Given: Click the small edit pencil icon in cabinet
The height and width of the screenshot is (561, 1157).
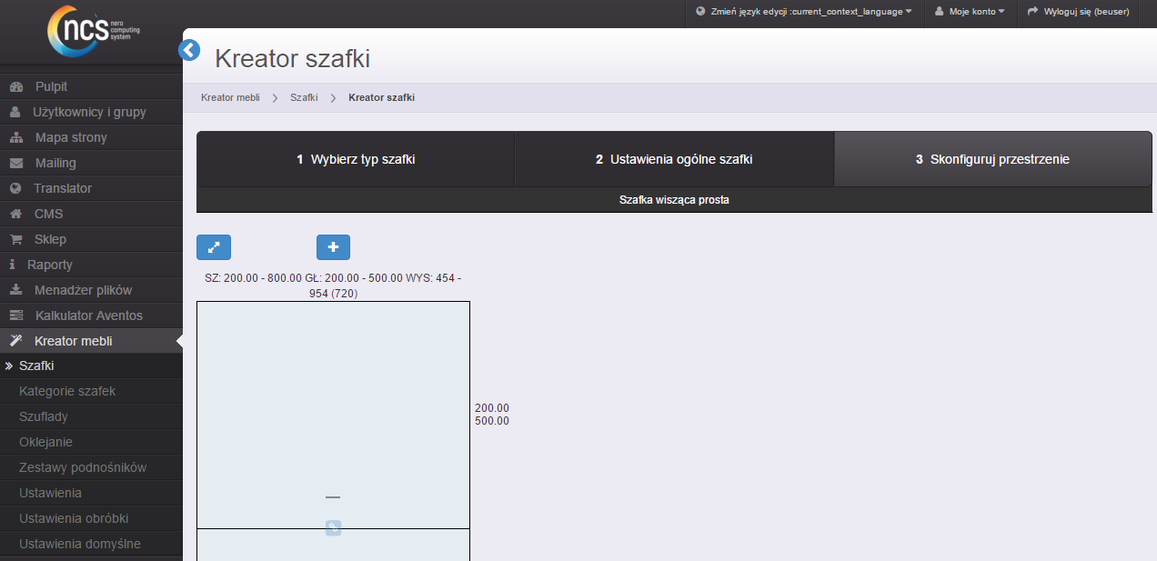Looking at the screenshot, I should (333, 527).
